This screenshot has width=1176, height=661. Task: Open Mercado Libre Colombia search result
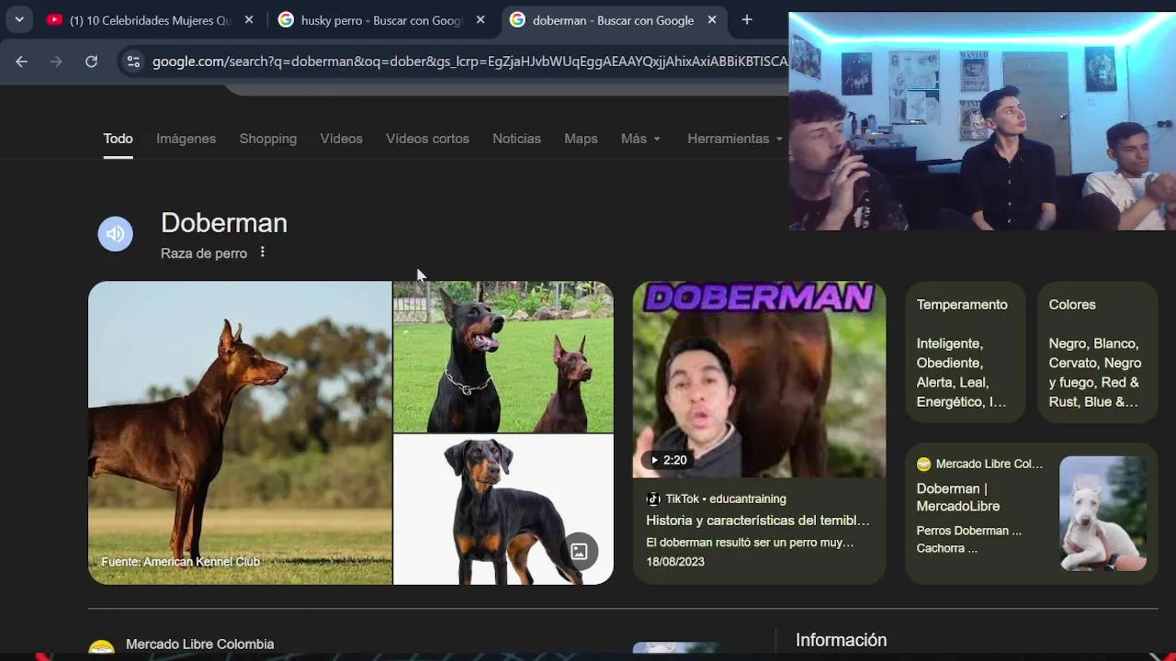[x=199, y=644]
